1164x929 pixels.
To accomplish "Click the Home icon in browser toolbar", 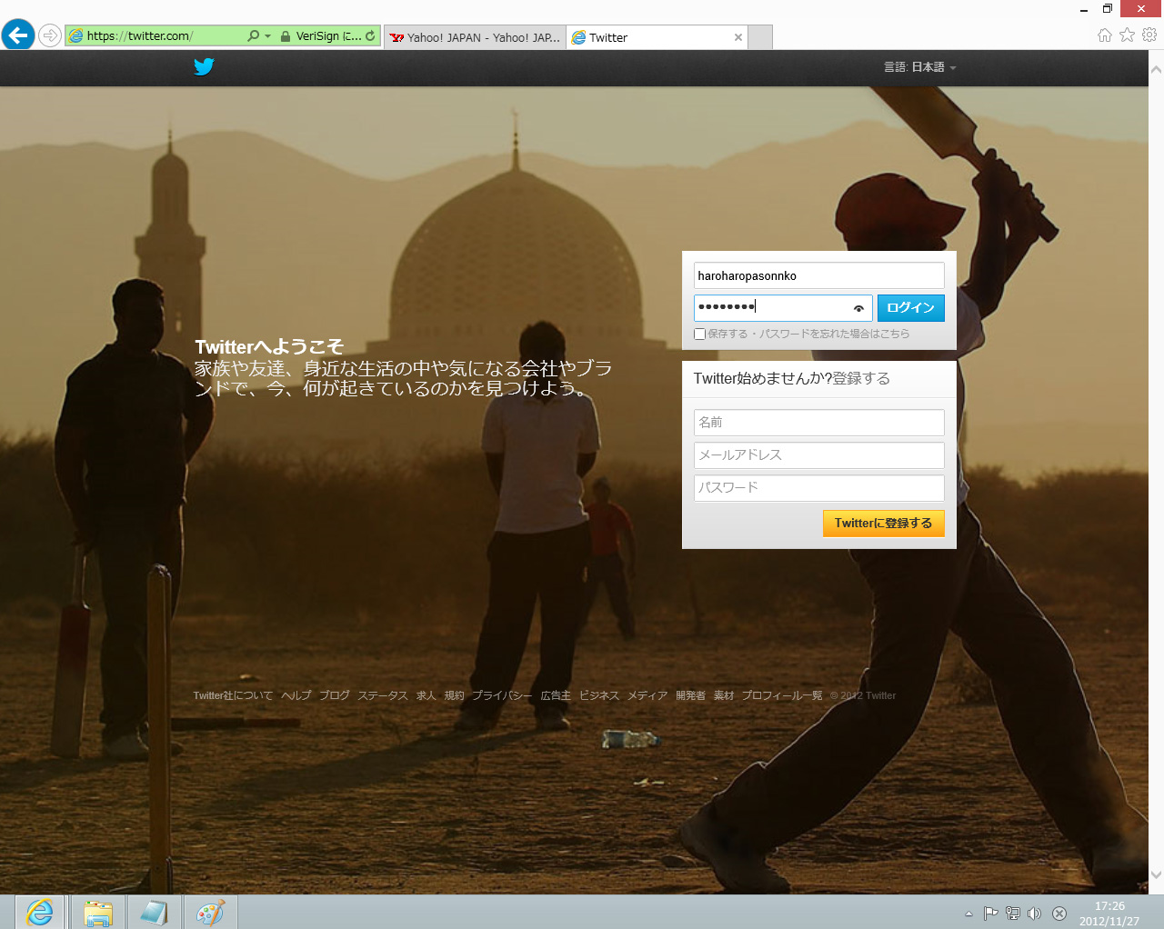I will click(x=1105, y=35).
